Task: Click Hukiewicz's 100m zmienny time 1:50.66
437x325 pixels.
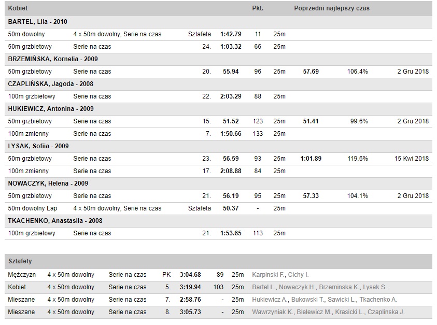Action: coord(231,134)
